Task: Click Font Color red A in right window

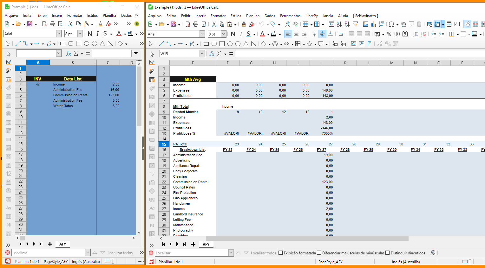Action: 262,34
